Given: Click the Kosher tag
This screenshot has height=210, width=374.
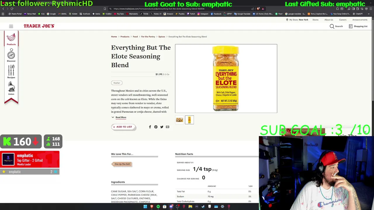Looking at the screenshot, I should [x=117, y=83].
